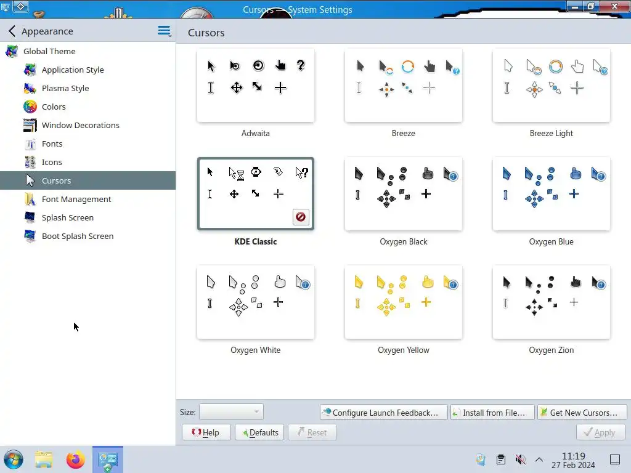Remove KDE Classic using its red delete icon
631x473 pixels.
(x=301, y=217)
